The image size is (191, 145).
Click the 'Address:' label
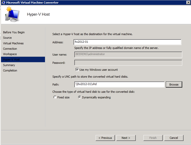(58, 42)
